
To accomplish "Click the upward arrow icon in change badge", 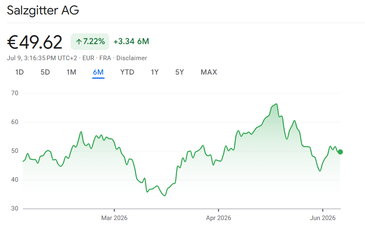I will click(x=79, y=42).
